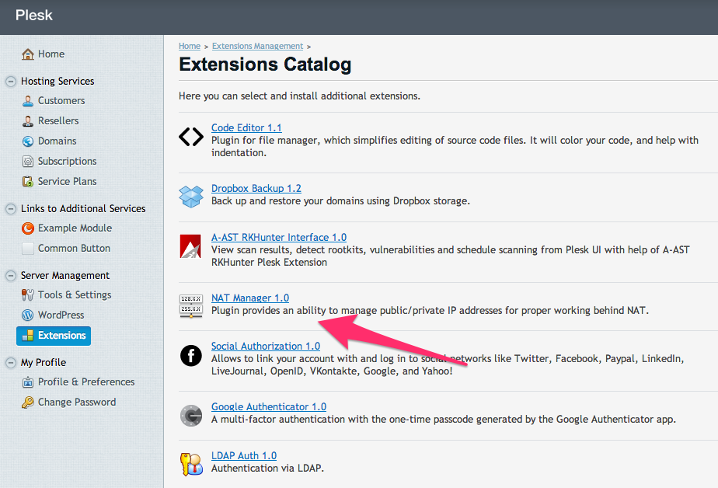This screenshot has width=718, height=488.
Task: Open the Example Module link
Action: 75,228
